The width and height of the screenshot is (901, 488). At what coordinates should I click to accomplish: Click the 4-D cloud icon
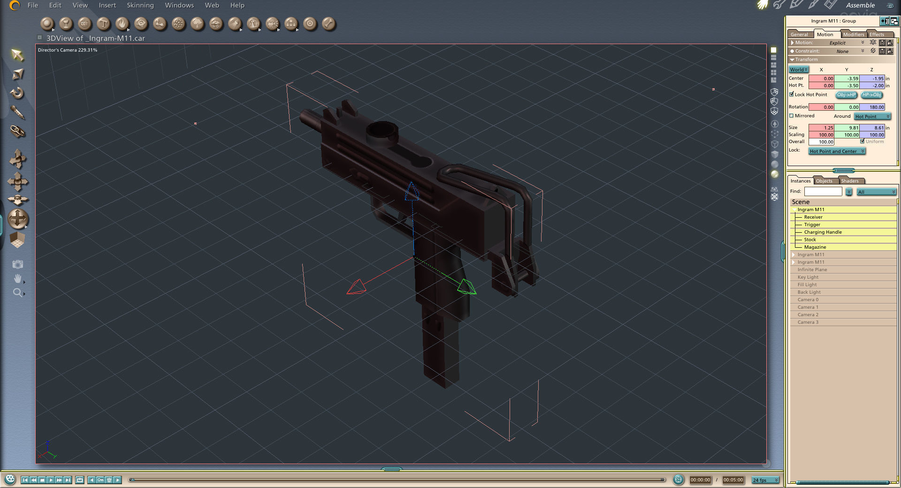pyautogui.click(x=216, y=23)
